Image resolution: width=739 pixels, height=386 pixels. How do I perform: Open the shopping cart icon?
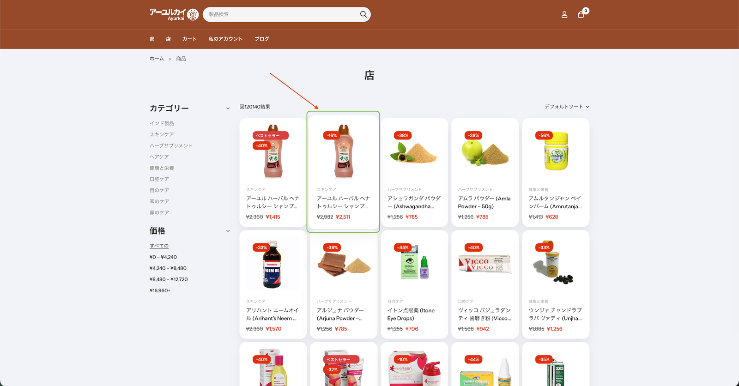[x=581, y=15]
